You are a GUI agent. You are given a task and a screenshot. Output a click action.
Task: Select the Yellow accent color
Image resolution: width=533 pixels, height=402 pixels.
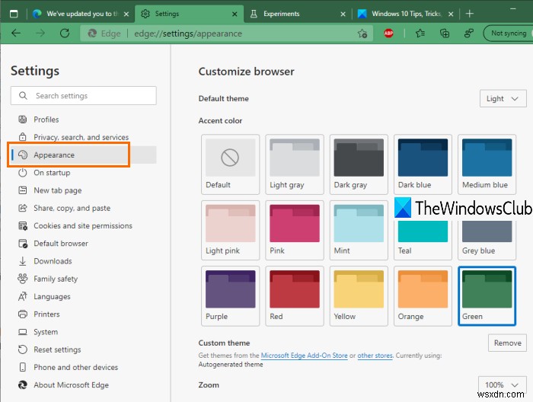click(359, 296)
